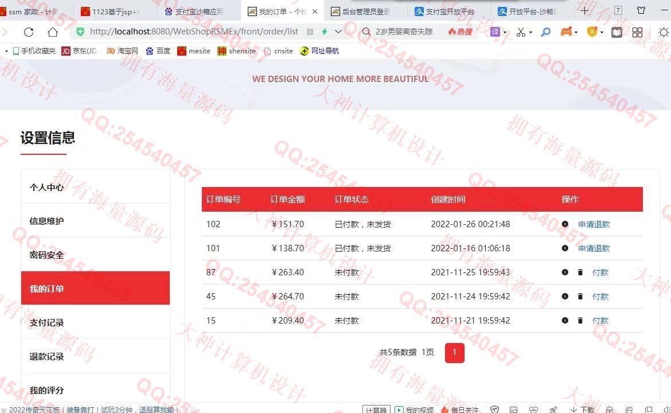This screenshot has height=413, width=671.
Task: Expand the address bar dropdown arrow
Action: click(x=338, y=32)
